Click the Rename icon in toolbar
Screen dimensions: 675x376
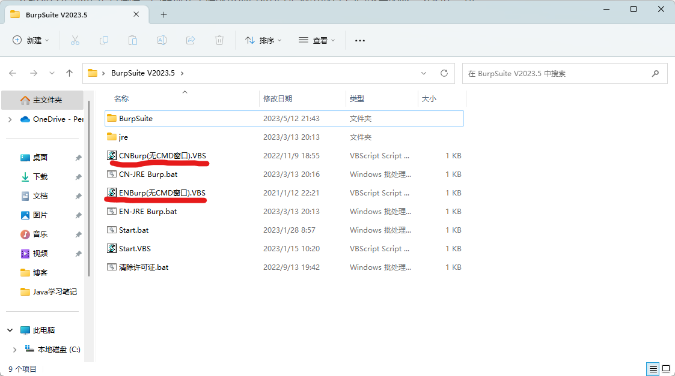(x=162, y=40)
